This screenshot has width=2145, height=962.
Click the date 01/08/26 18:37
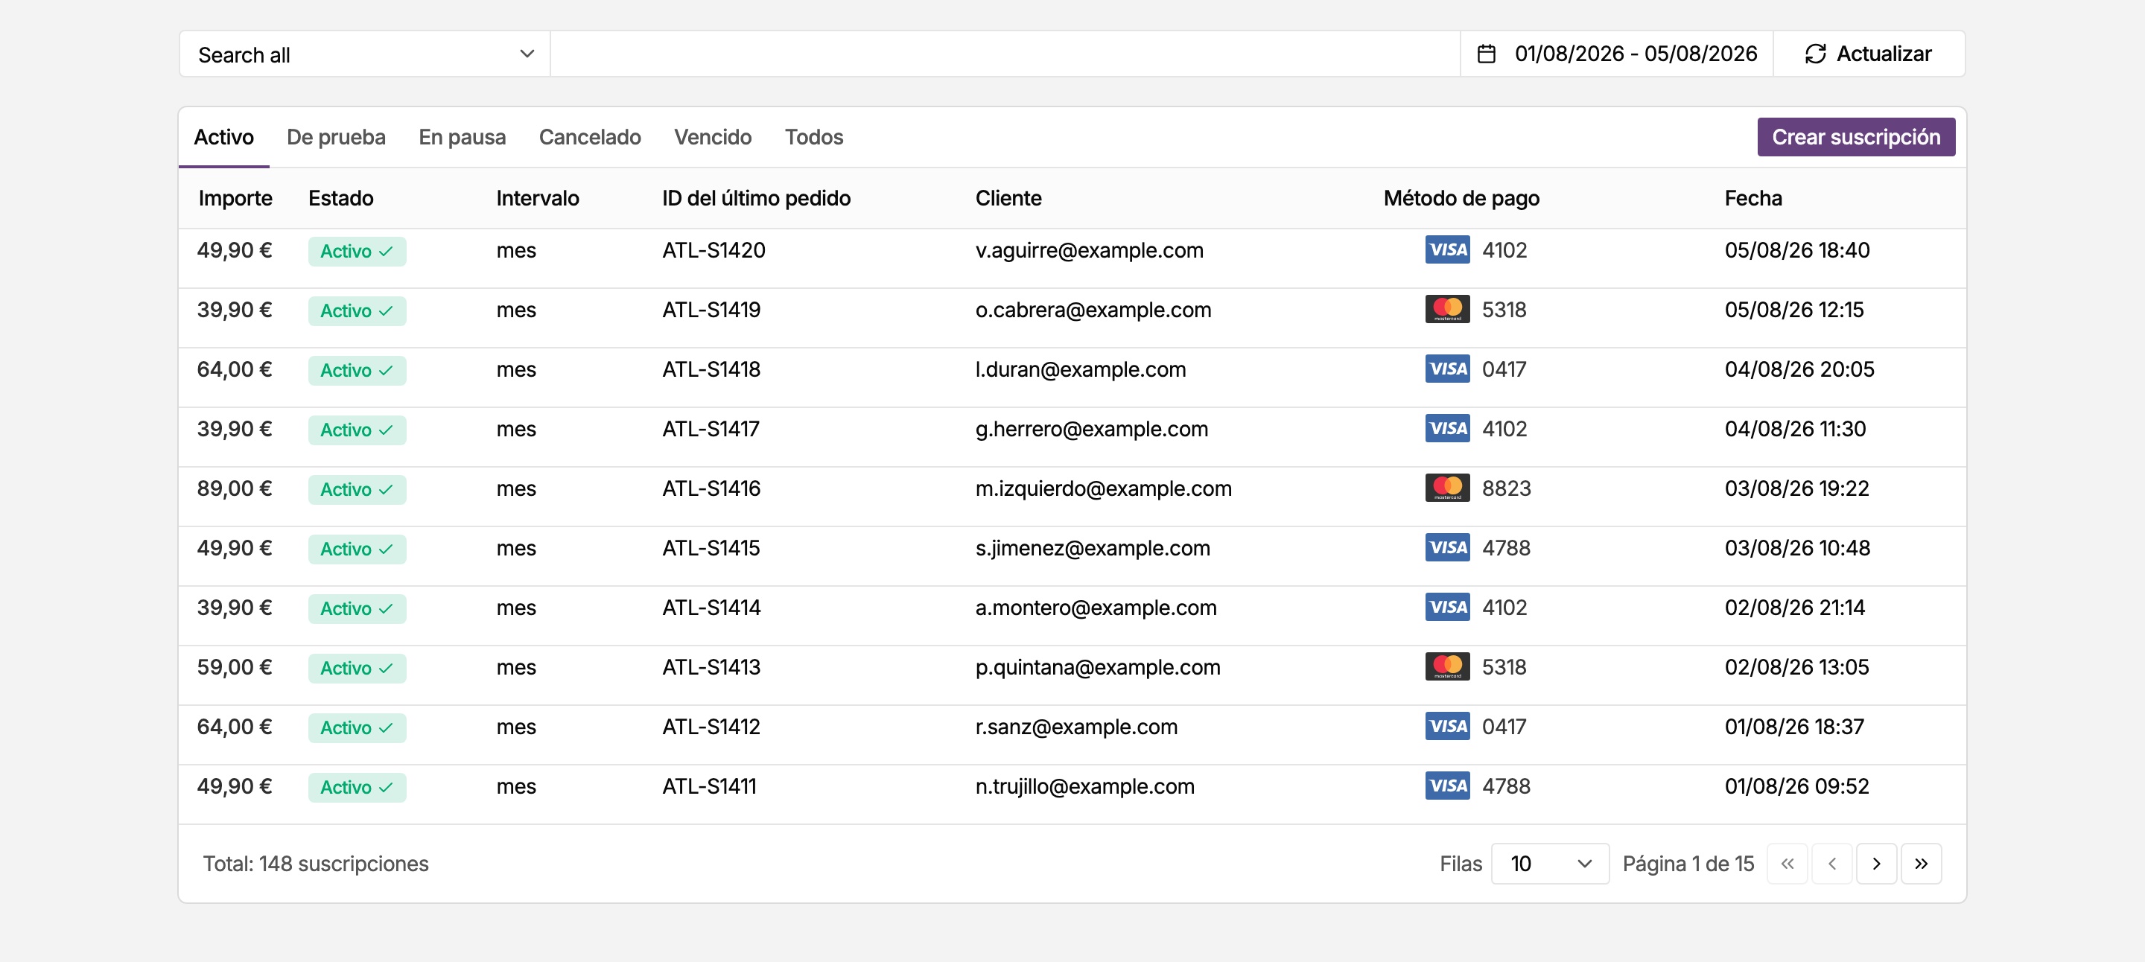[x=1794, y=727]
